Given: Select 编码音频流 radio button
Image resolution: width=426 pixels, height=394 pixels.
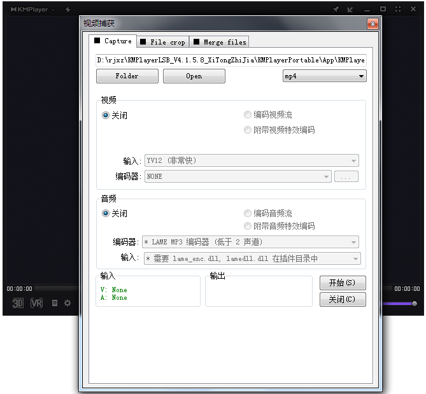Looking at the screenshot, I should (x=247, y=213).
